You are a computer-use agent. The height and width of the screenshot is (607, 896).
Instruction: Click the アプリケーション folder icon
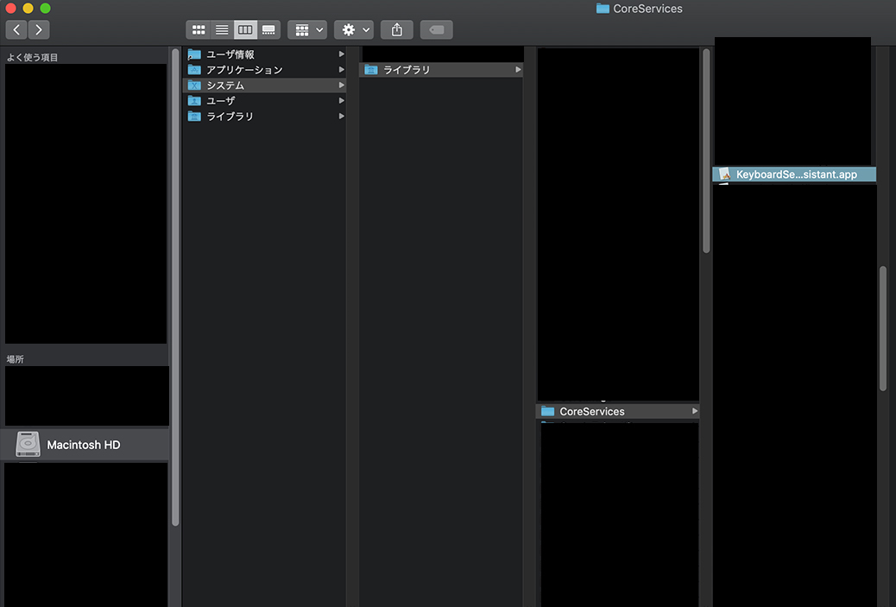195,70
